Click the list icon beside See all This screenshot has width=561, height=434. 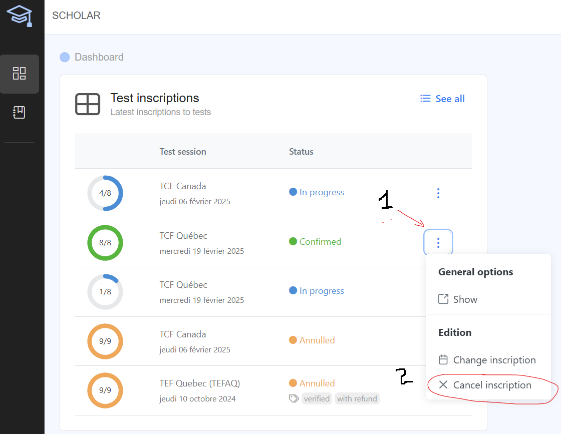tap(425, 99)
